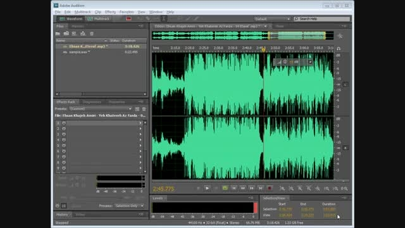Toggle power for effect slot 3
The height and width of the screenshot is (228, 405).
64,134
